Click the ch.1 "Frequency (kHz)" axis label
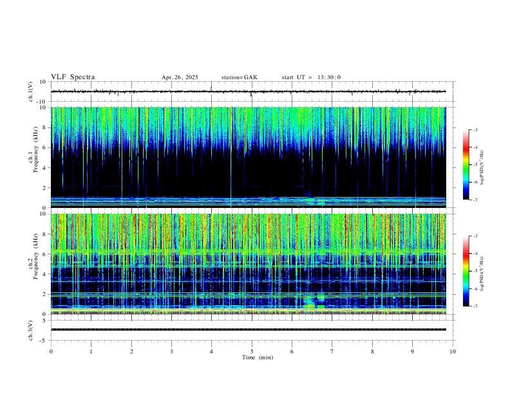The height and width of the screenshot is (394, 510). click(35, 149)
